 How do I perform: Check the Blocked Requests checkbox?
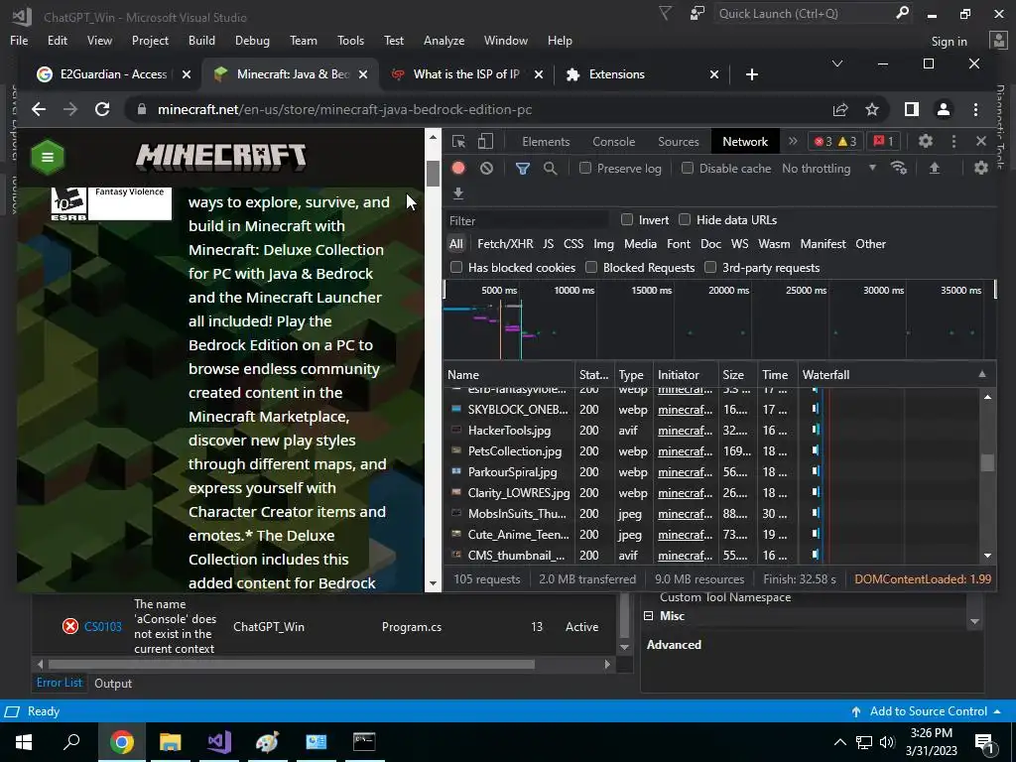point(591,267)
